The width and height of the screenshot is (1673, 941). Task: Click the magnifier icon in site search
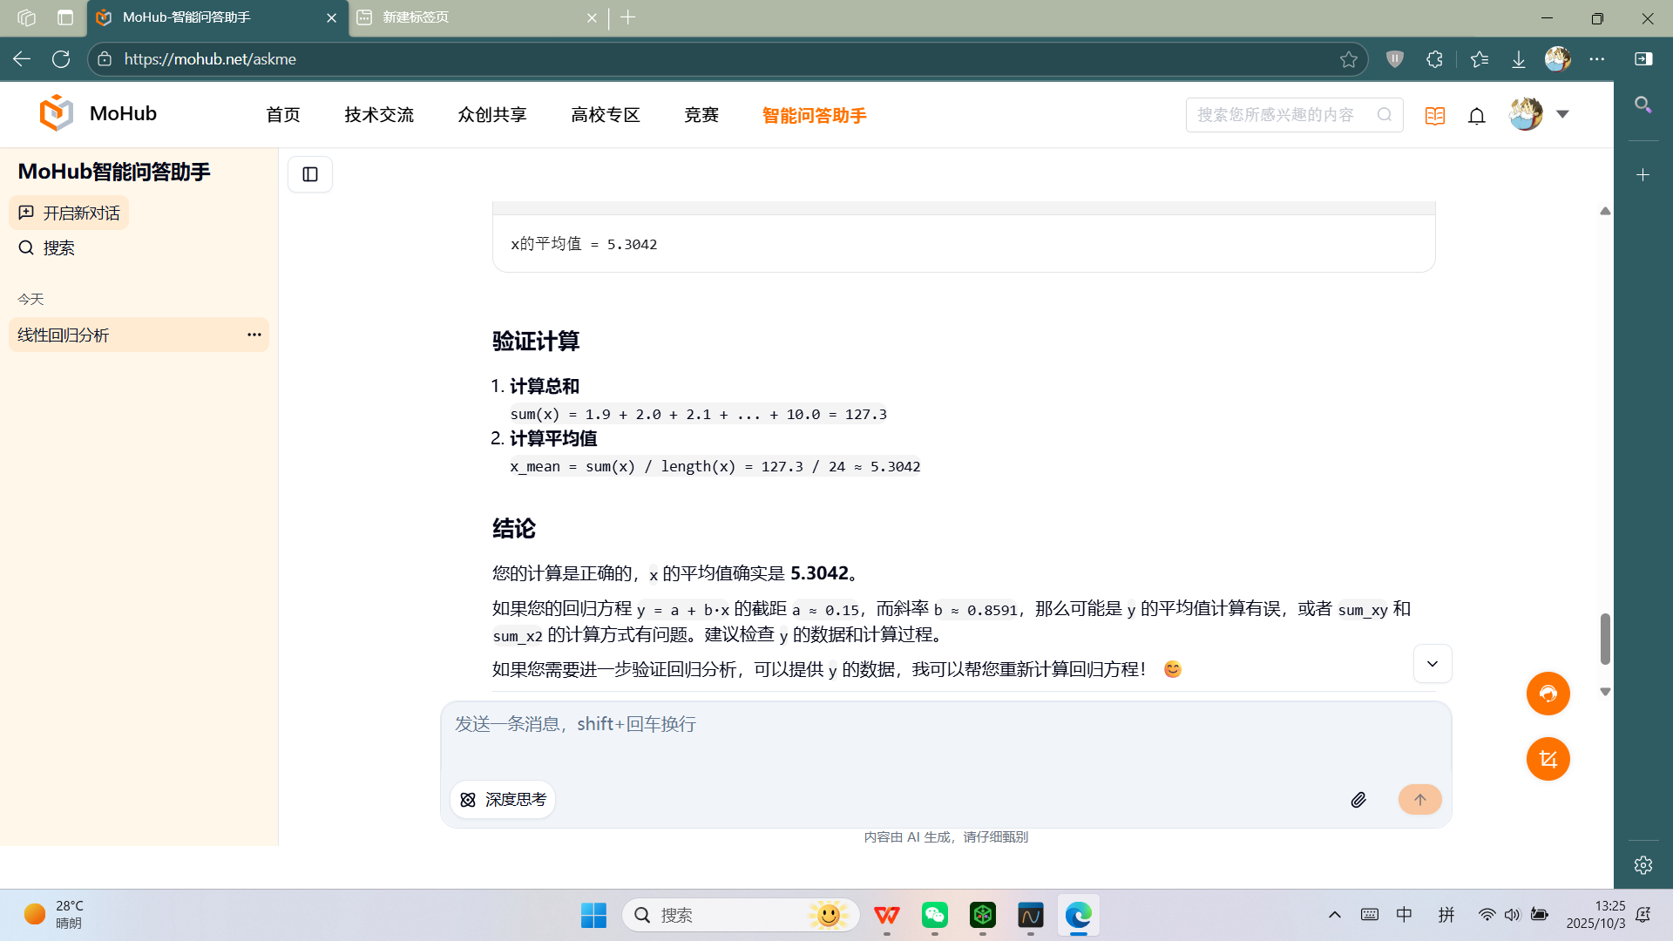(x=1385, y=115)
